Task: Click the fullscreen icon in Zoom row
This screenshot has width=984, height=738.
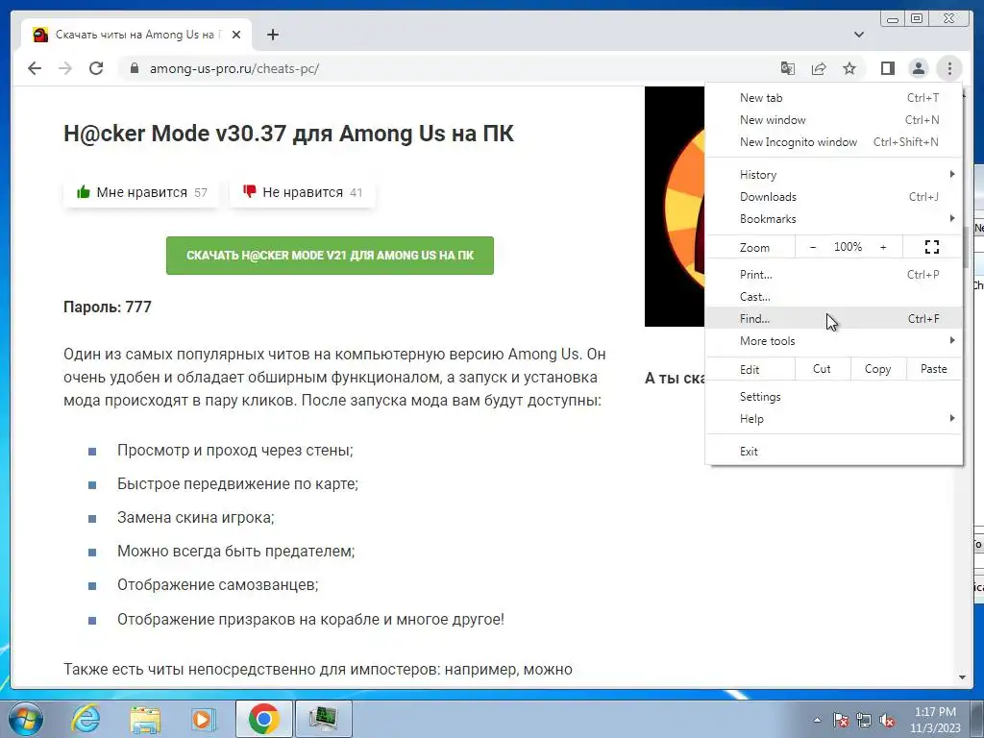Action: tap(932, 247)
